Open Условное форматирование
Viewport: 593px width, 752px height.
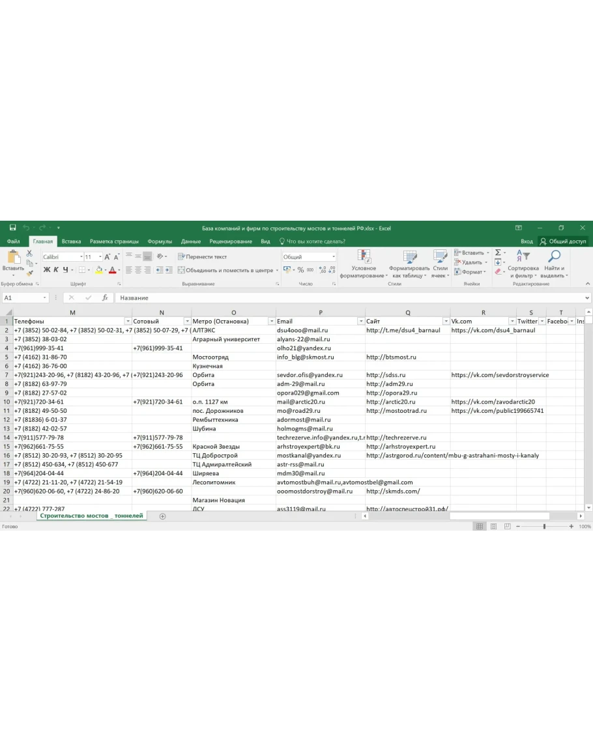click(364, 264)
